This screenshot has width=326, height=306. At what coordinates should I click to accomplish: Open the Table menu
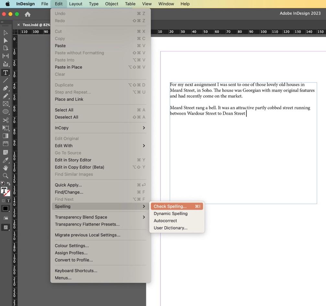[x=130, y=4]
